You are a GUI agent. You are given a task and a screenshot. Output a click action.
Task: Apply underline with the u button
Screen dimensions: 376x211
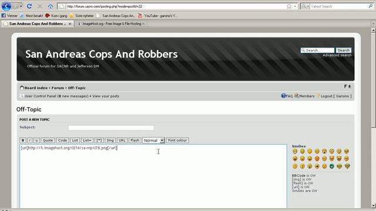click(x=36, y=140)
